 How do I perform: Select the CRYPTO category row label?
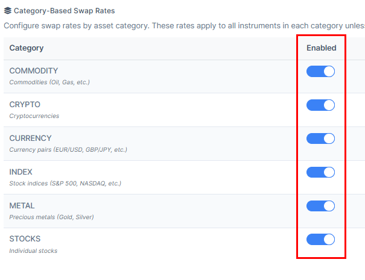25,105
